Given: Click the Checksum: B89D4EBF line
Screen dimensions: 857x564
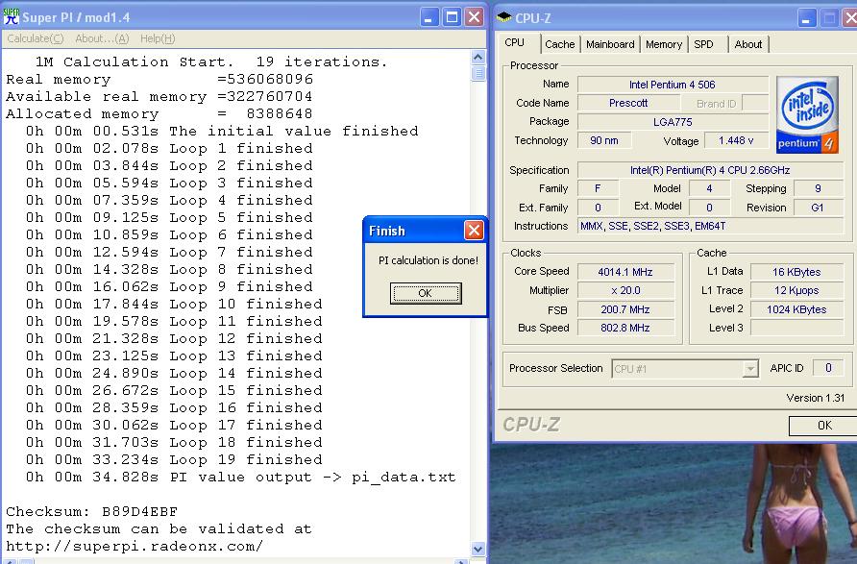Looking at the screenshot, I should pos(92,512).
